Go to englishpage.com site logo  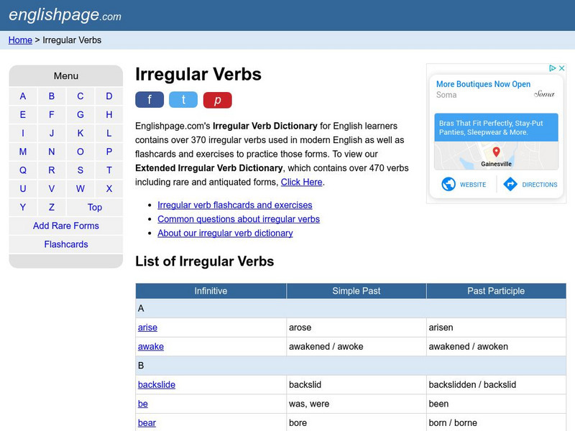pyautogui.click(x=65, y=15)
